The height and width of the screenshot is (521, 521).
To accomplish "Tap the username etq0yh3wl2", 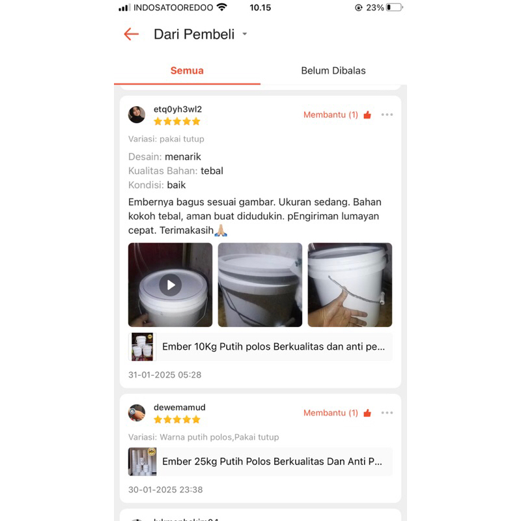I will (178, 109).
